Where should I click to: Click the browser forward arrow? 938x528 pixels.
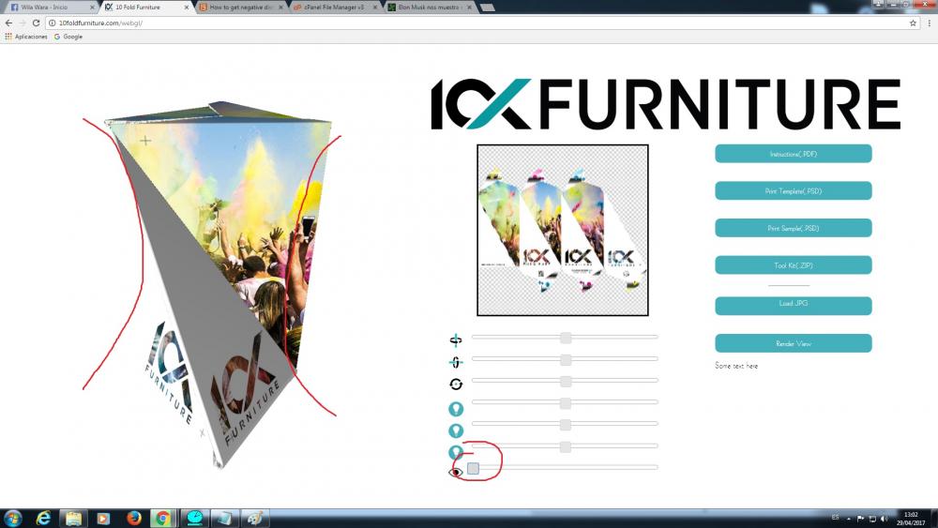(x=23, y=23)
